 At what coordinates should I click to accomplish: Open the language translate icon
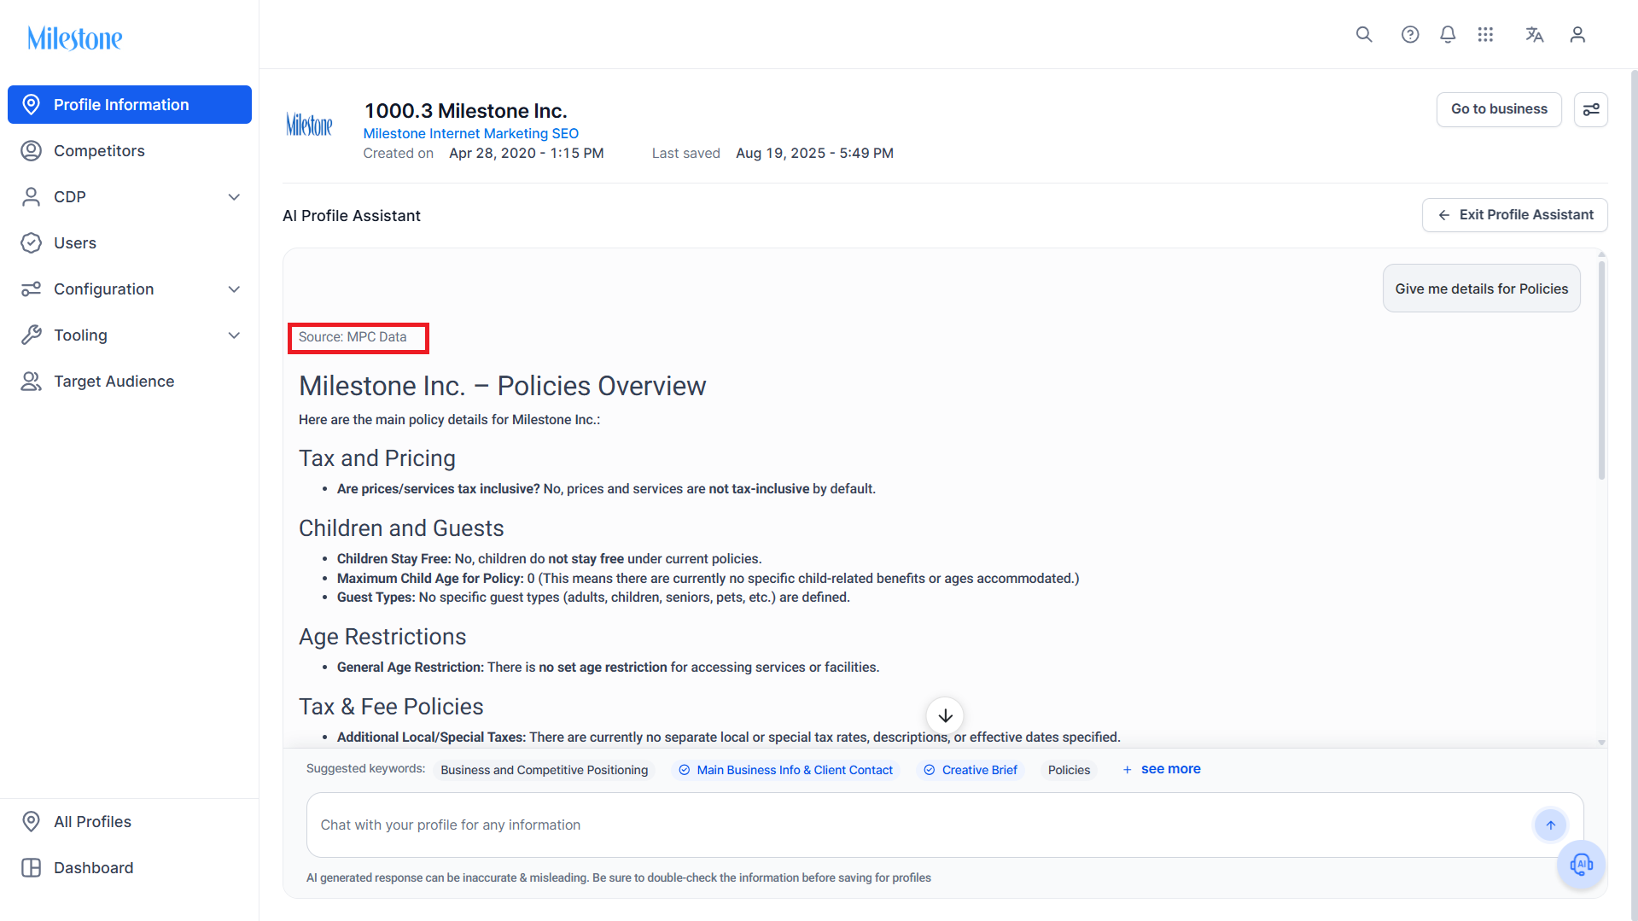(x=1534, y=34)
